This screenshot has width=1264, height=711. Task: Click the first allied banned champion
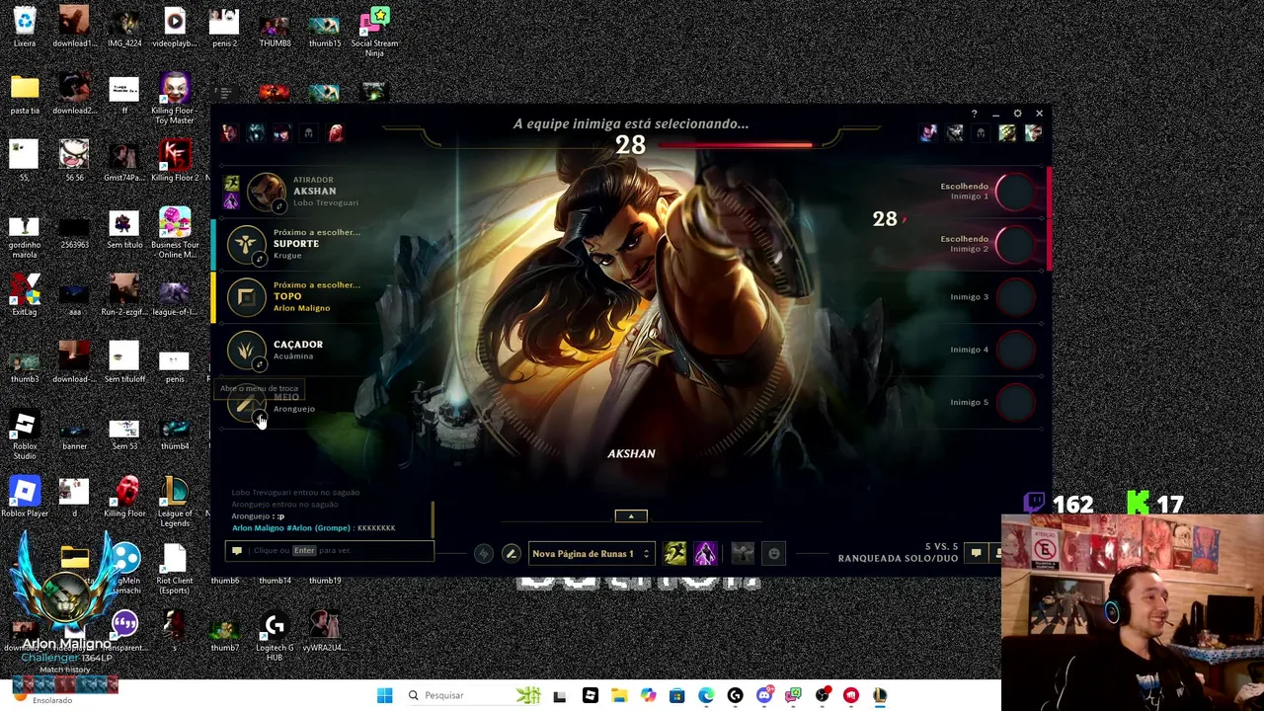point(230,132)
